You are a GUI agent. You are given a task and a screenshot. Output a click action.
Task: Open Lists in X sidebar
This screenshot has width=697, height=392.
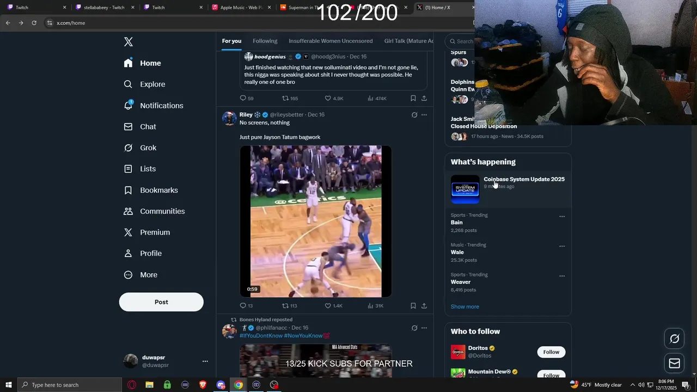(x=140, y=169)
